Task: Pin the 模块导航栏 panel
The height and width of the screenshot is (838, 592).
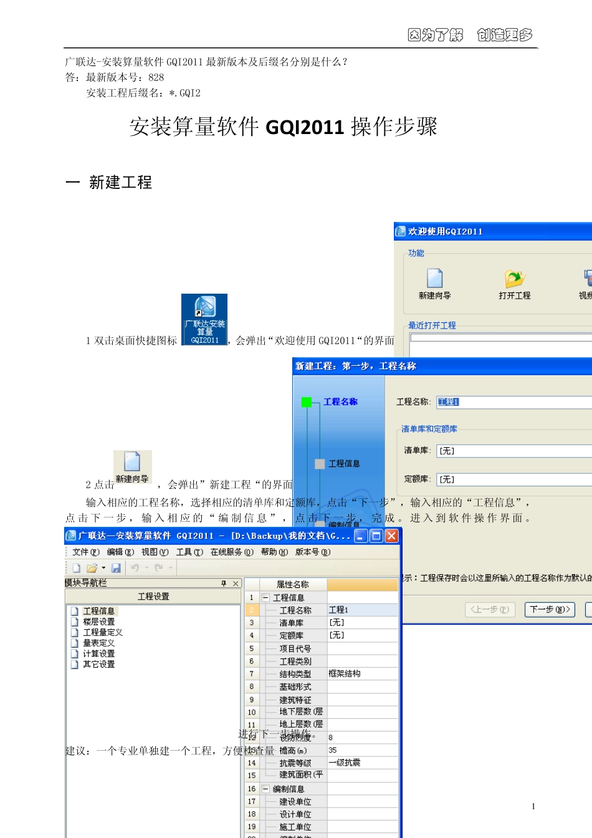Action: [x=224, y=584]
